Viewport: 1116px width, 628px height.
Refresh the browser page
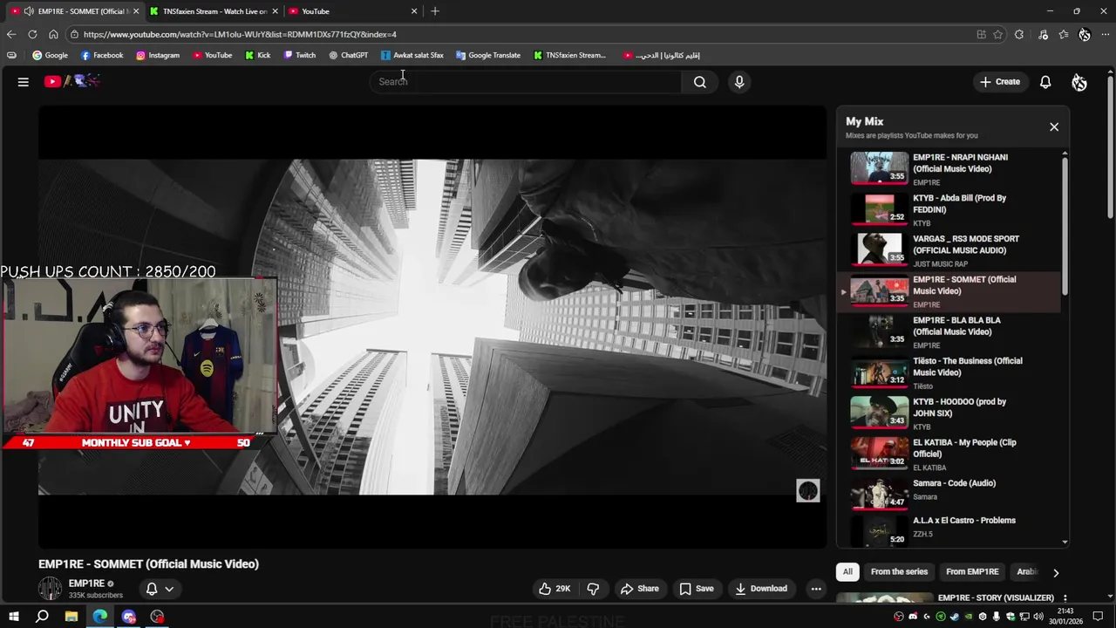click(x=32, y=34)
